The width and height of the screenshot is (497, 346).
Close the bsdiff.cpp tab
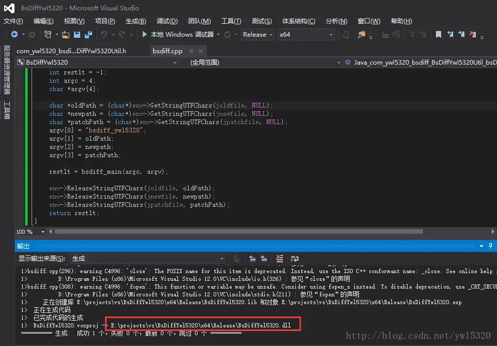(200, 51)
